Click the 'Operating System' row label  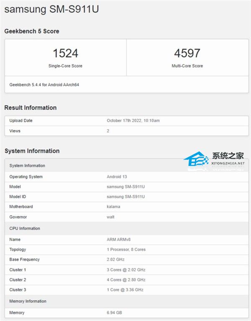(26, 177)
